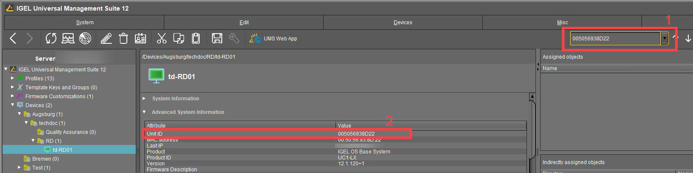Click the trash delete icon
Screen dimensions: 693x173
point(123,39)
